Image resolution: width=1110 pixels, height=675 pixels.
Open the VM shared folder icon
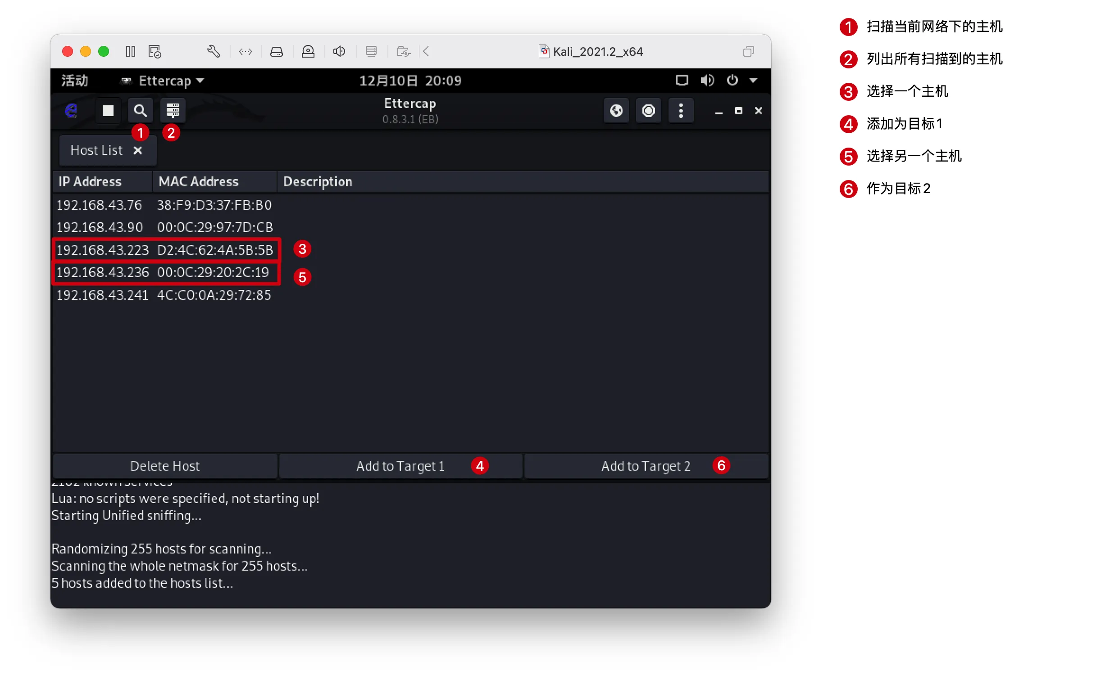coord(404,52)
